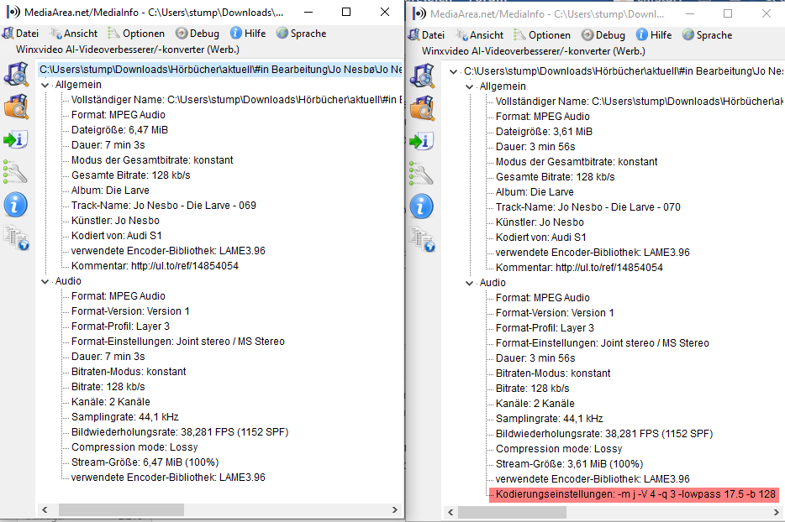Select Format-Profil: Layer 3 in right window
The image size is (785, 522).
coord(545,328)
